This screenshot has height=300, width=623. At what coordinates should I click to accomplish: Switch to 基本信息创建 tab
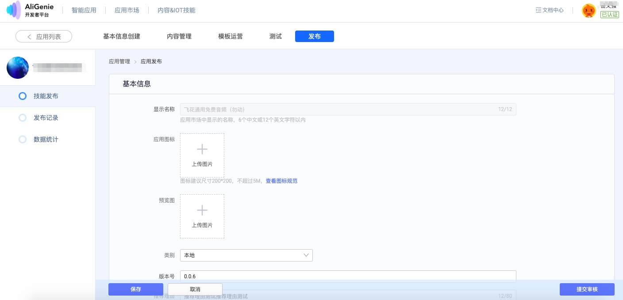click(122, 36)
